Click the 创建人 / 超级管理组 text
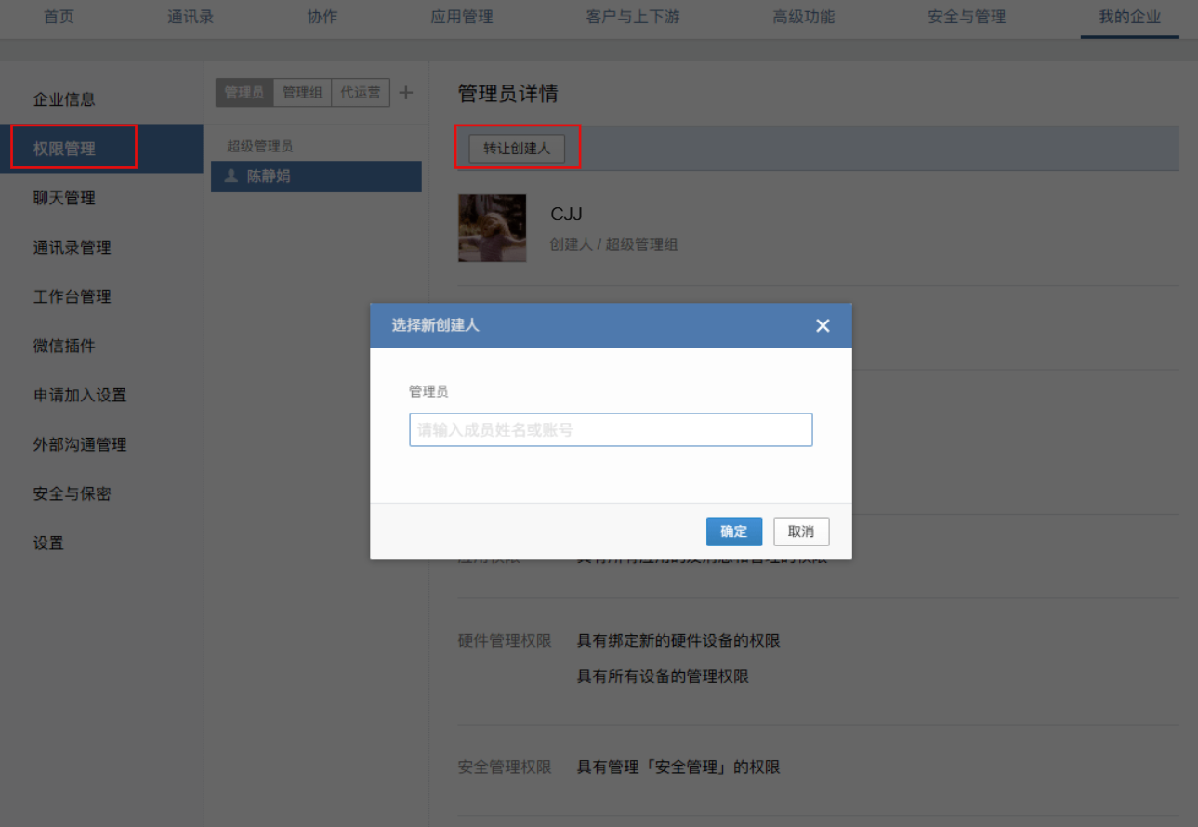This screenshot has height=827, width=1198. click(613, 244)
